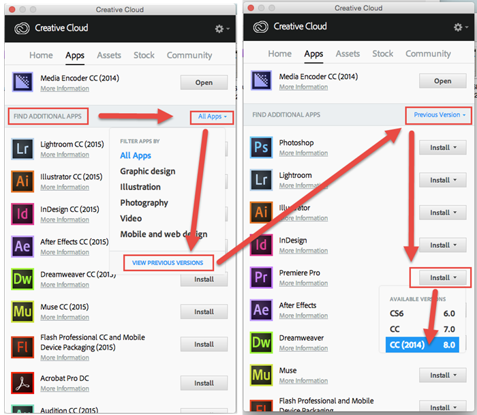Viewport: 477px width, 415px height.
Task: Switch to Stock tab in right window
Action: tap(383, 54)
